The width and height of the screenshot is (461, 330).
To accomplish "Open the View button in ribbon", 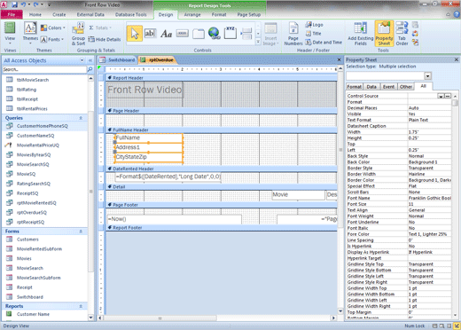I will [10, 33].
